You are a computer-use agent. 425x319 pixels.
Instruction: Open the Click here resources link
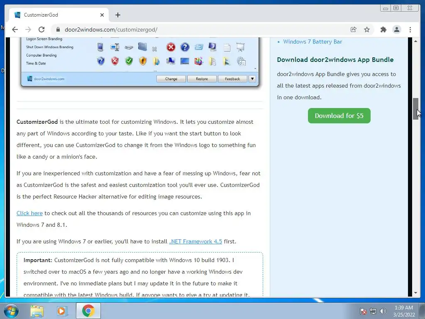click(29, 213)
